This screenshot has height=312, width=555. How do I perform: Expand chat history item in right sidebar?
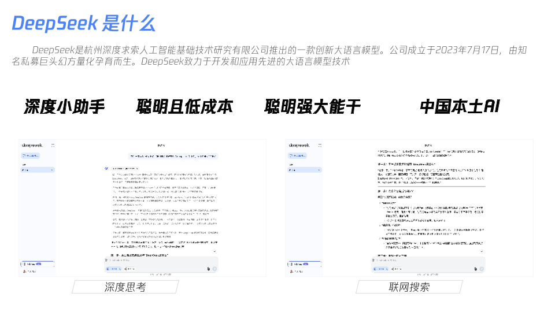click(304, 170)
